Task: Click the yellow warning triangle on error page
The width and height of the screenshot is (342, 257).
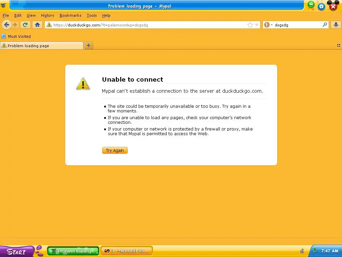Action: coord(83,84)
